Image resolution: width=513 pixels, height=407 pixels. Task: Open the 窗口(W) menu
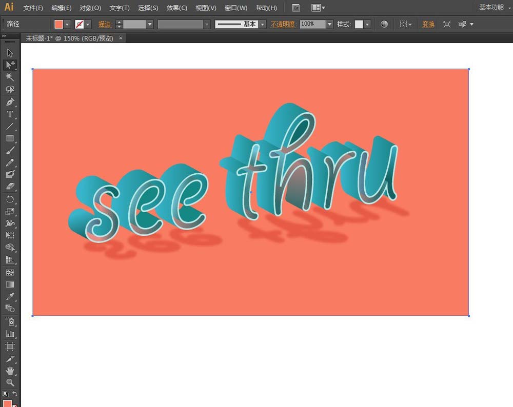pyautogui.click(x=236, y=8)
